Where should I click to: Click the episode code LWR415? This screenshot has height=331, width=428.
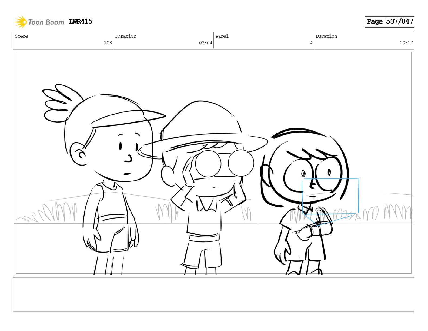pos(81,21)
